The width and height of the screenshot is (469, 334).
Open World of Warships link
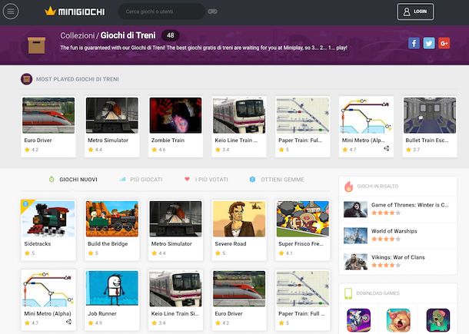click(x=394, y=231)
